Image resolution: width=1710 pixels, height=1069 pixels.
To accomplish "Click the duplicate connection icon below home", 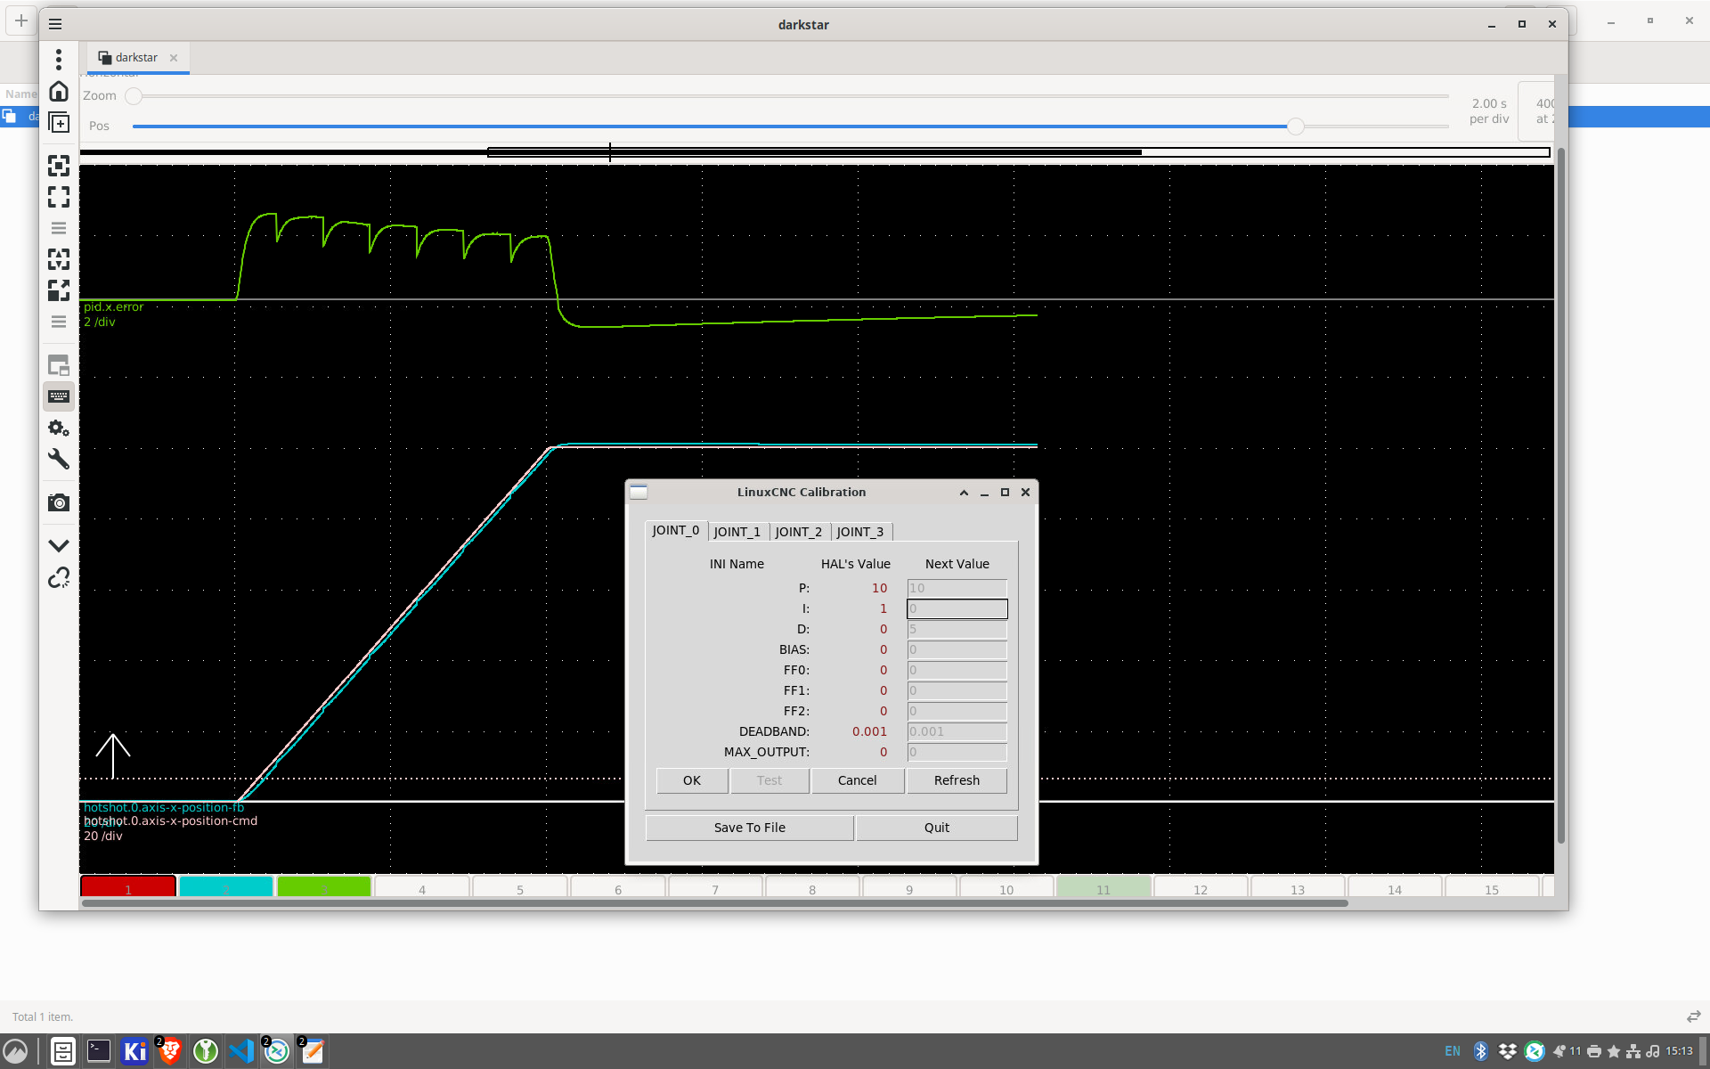I will tap(59, 123).
